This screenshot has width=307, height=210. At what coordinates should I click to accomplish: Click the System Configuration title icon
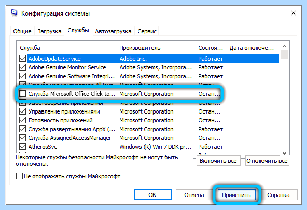[x=15, y=13]
